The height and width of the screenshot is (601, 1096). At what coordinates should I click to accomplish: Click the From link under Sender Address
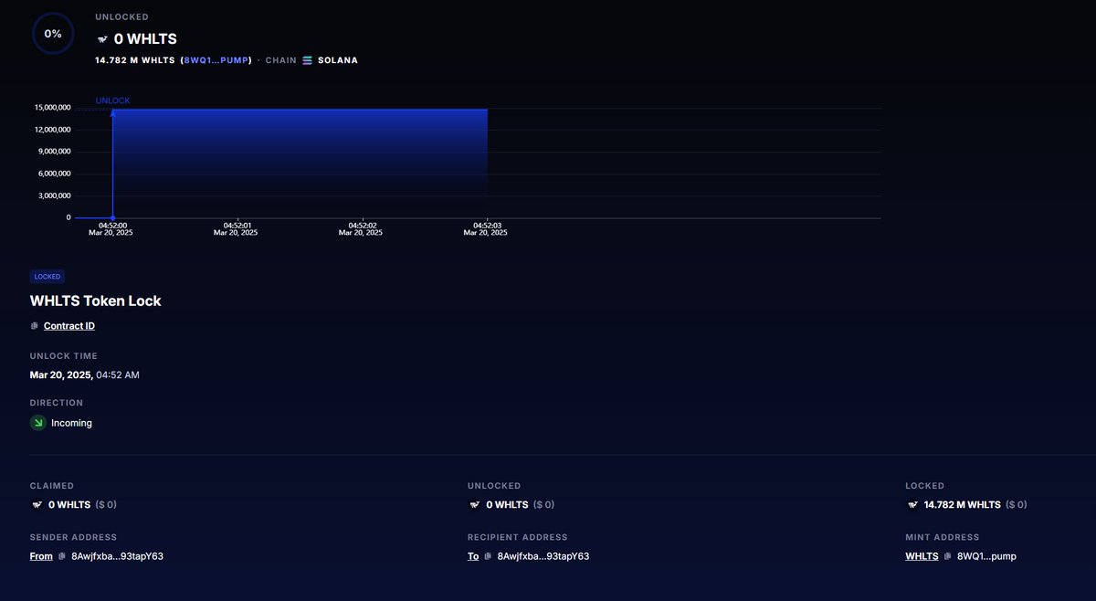(x=40, y=555)
